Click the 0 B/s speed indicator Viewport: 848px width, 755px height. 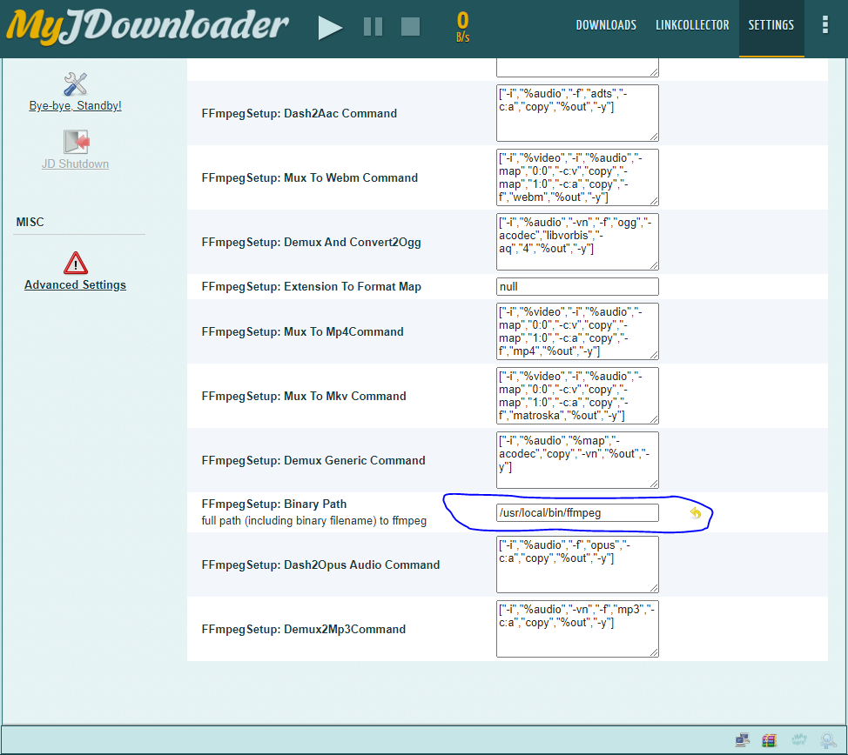point(462,26)
